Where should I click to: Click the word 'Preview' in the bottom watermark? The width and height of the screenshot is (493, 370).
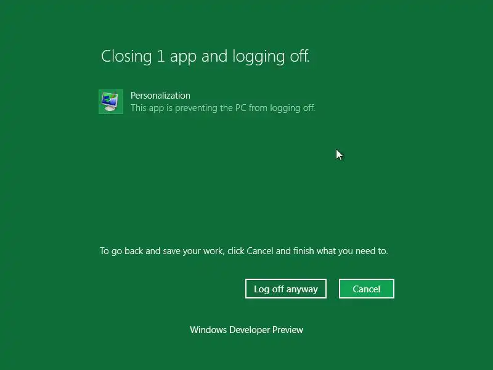coord(288,330)
